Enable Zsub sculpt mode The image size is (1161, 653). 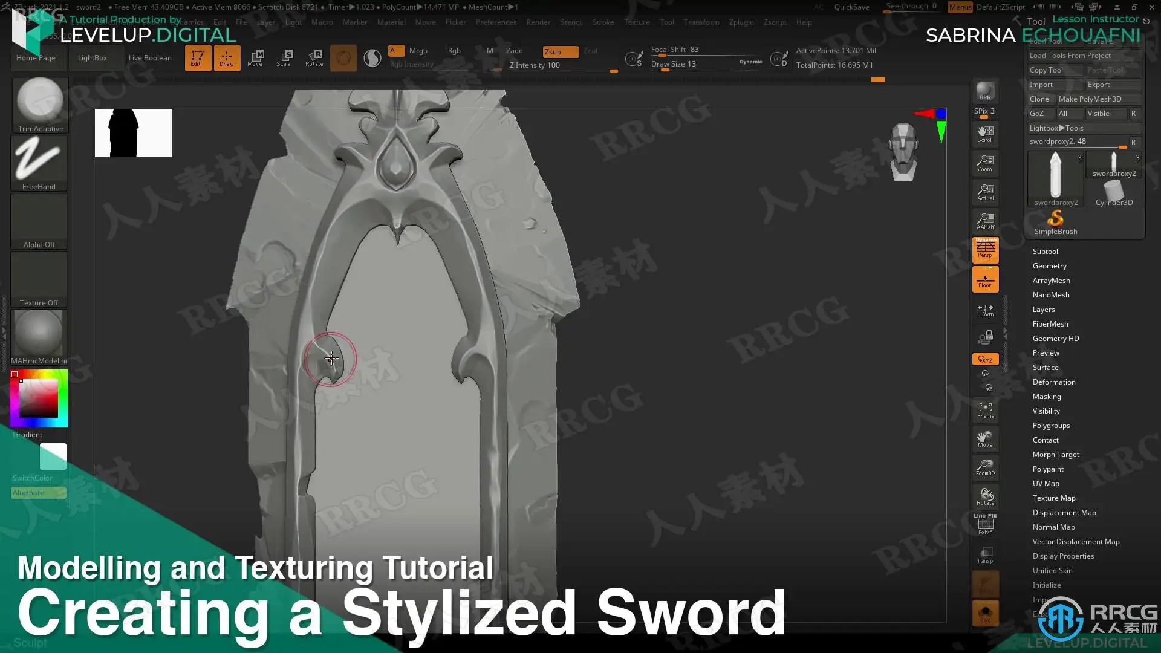[x=560, y=52]
